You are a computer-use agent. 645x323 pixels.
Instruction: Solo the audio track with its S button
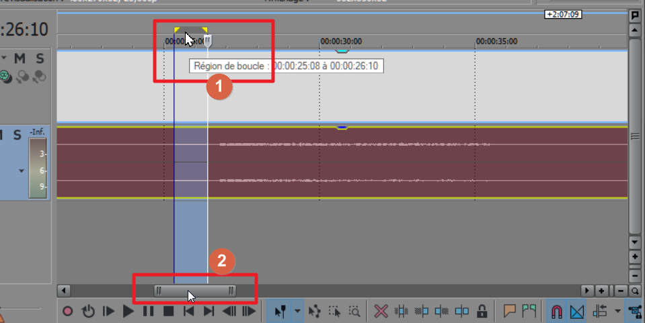click(17, 135)
